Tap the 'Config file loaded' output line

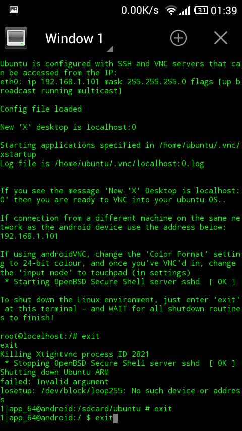click(41, 109)
